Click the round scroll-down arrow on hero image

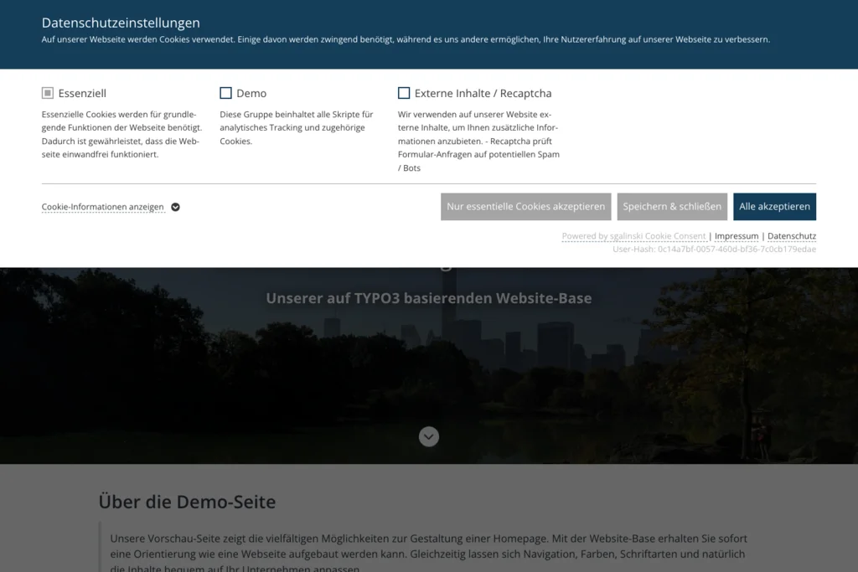point(429,436)
